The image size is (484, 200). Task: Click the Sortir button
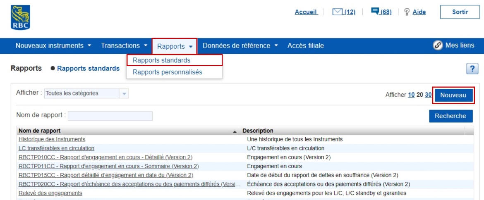click(x=460, y=12)
